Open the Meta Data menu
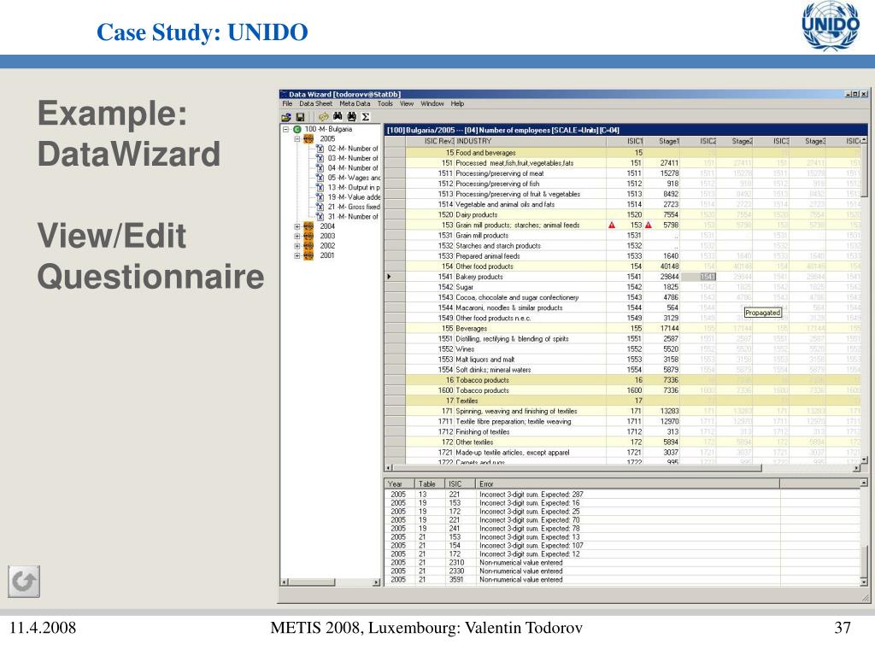The image size is (875, 656). click(355, 103)
